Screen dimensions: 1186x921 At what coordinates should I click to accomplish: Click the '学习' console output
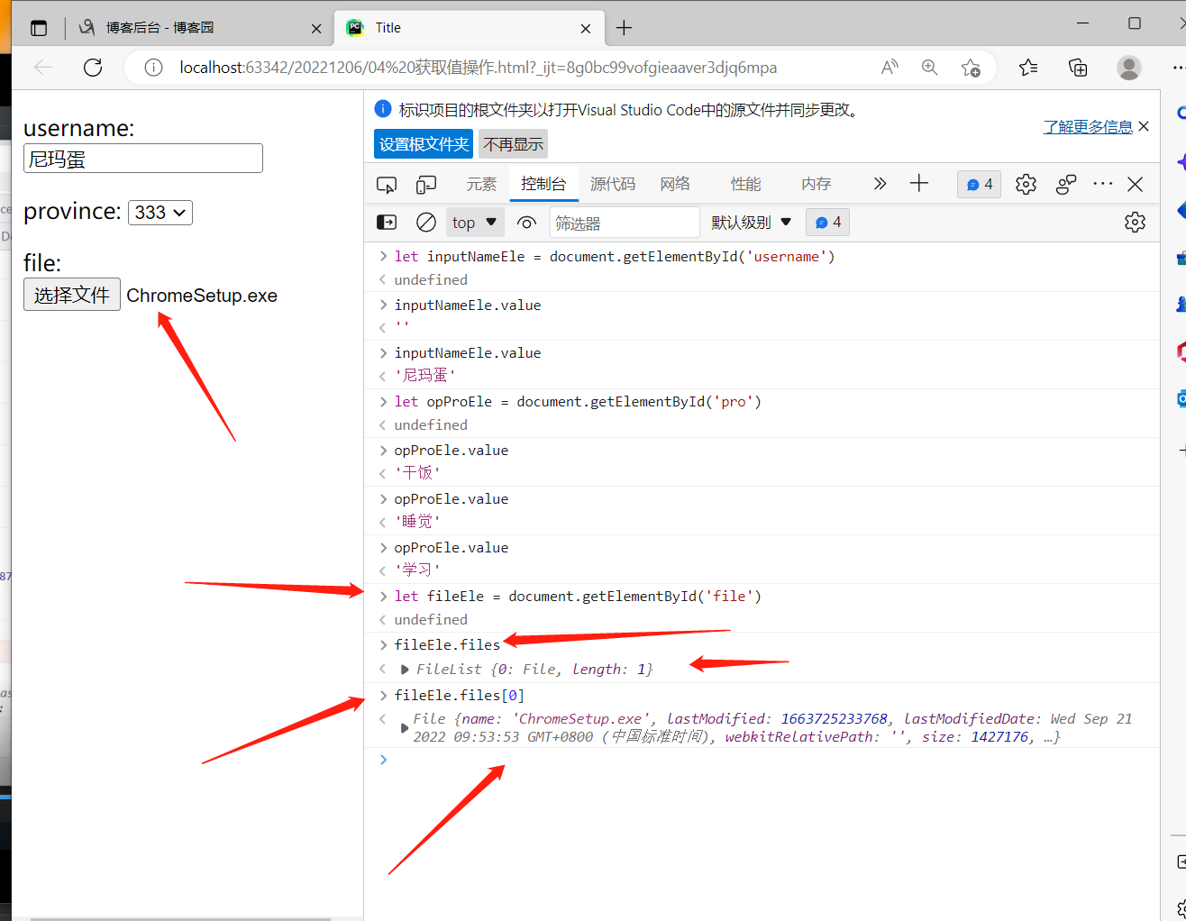[x=417, y=570]
